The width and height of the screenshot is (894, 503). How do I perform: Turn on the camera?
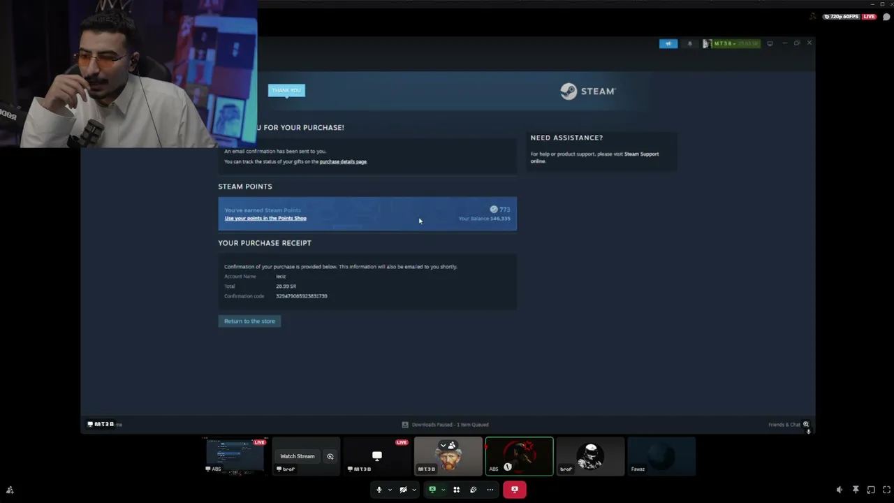pyautogui.click(x=403, y=490)
